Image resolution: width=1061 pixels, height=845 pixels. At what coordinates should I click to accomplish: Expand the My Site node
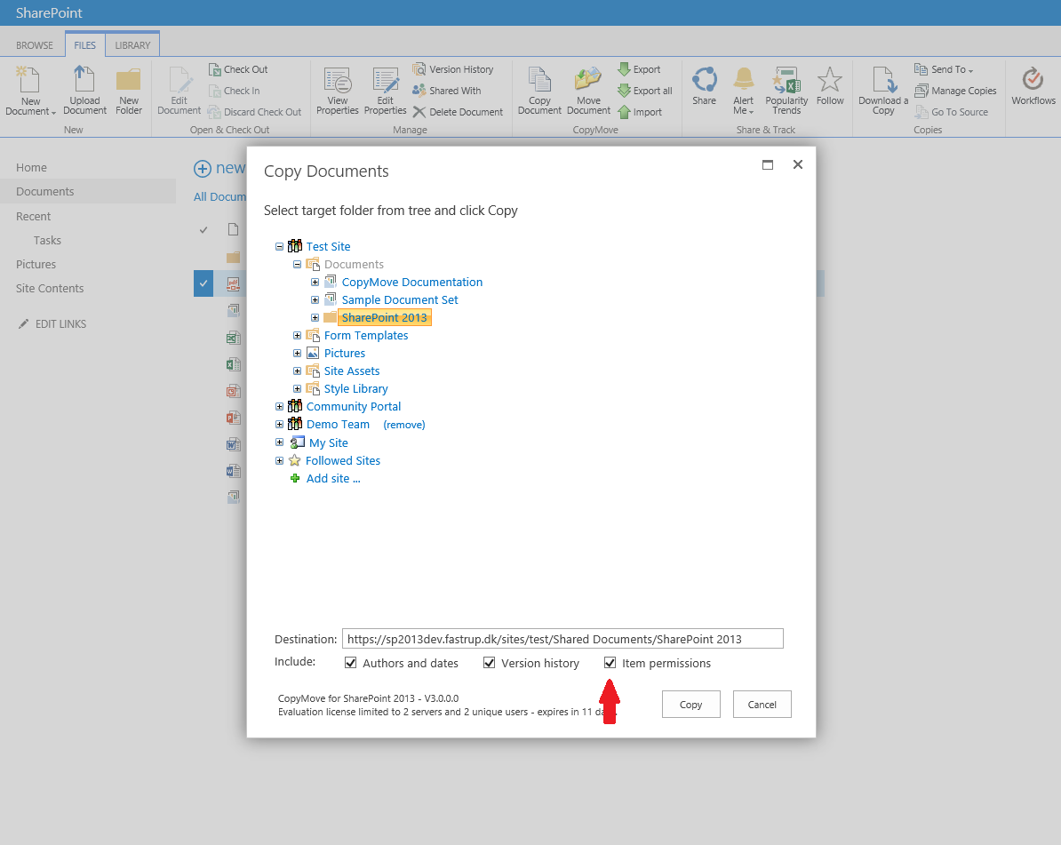click(x=279, y=442)
